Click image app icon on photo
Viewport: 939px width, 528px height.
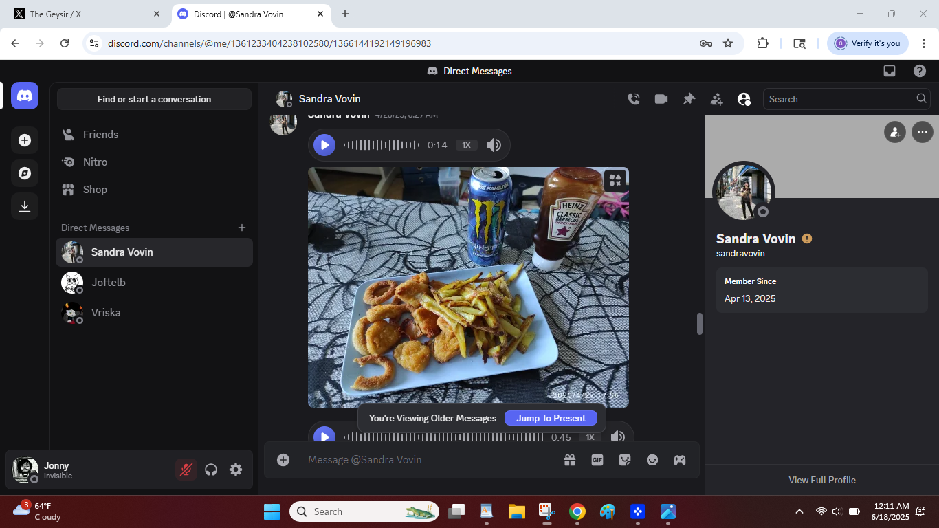coord(615,181)
